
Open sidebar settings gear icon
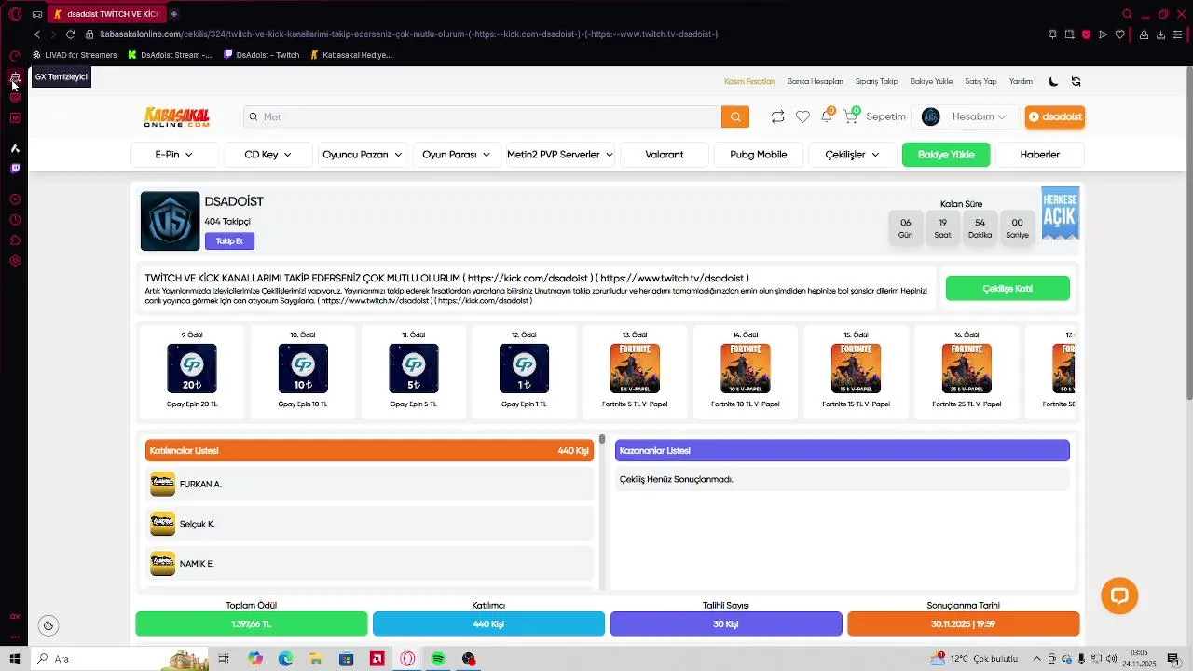[15, 261]
